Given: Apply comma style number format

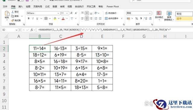Looking at the screenshot, I should coord(141,18).
